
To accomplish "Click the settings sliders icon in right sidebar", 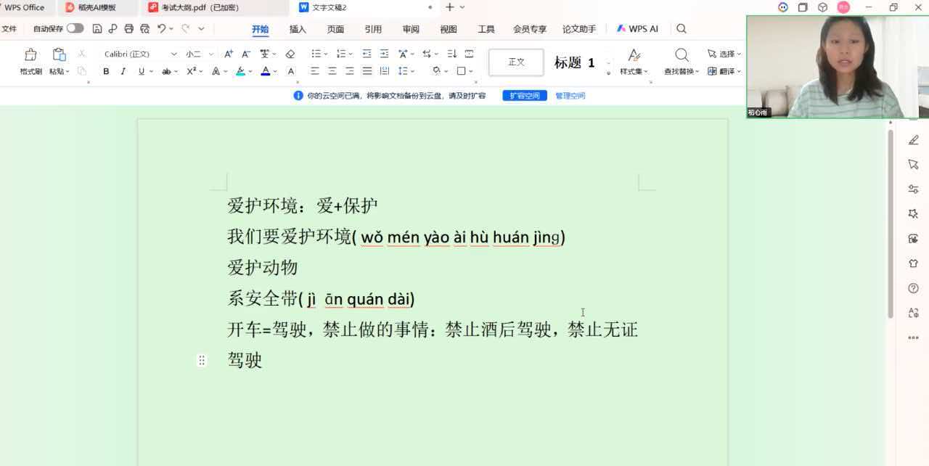I will [913, 189].
